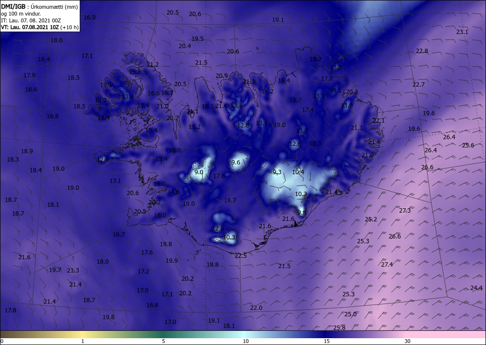Click the map value 23.1
This screenshot has width=486, height=345.
click(x=462, y=32)
